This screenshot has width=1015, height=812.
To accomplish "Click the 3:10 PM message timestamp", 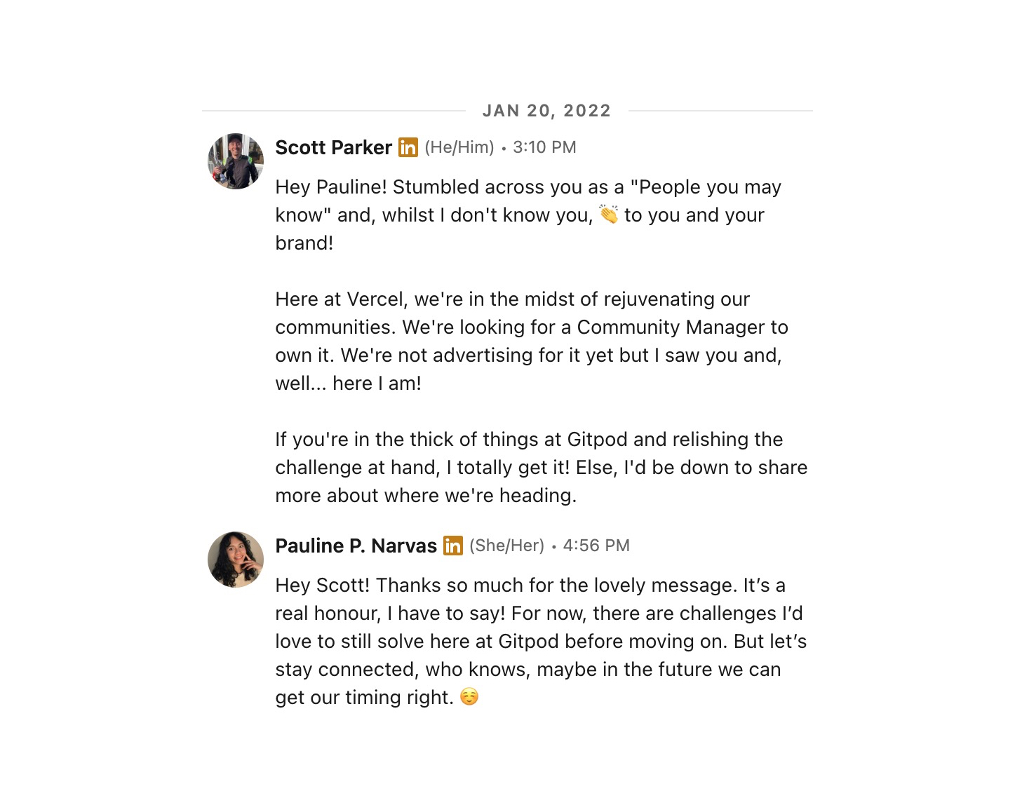I will pyautogui.click(x=544, y=147).
